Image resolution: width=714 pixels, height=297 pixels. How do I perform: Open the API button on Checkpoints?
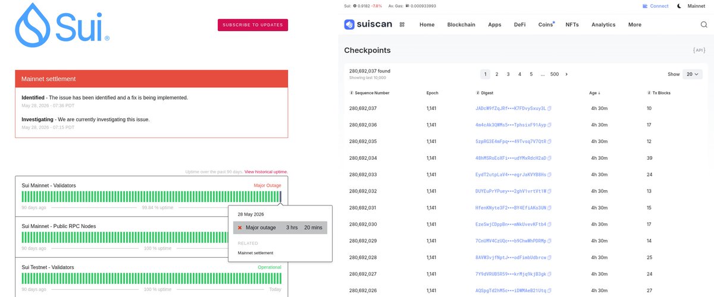pyautogui.click(x=699, y=50)
